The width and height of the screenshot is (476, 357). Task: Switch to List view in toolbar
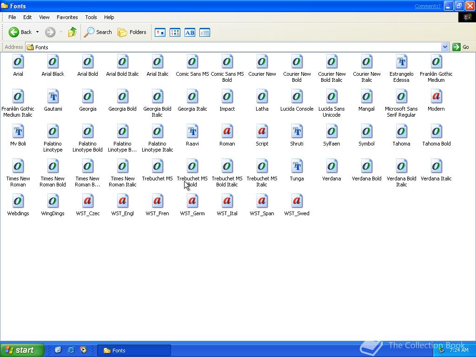(175, 32)
